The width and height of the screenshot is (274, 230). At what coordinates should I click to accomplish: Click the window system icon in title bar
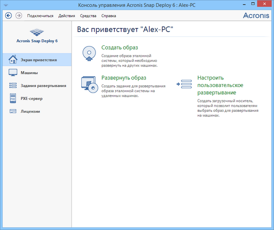coord(5,5)
